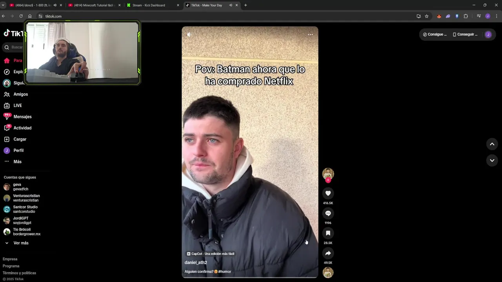Unmute the video with speaker icon

point(189,34)
